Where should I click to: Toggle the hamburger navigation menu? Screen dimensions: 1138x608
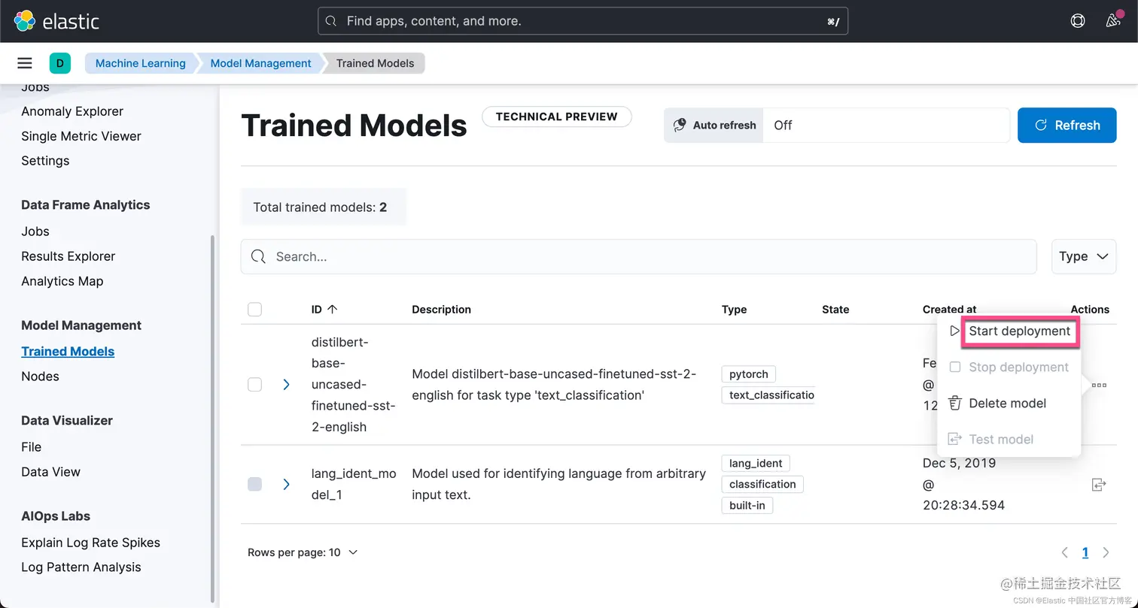tap(25, 63)
